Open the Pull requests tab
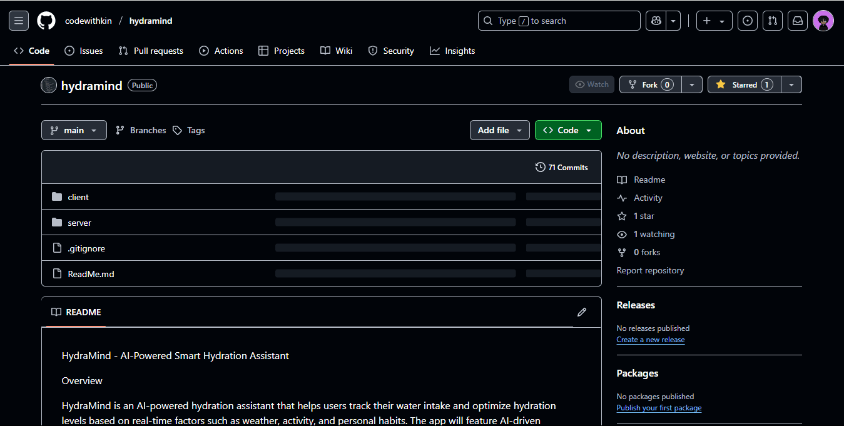The image size is (844, 426). pos(151,51)
